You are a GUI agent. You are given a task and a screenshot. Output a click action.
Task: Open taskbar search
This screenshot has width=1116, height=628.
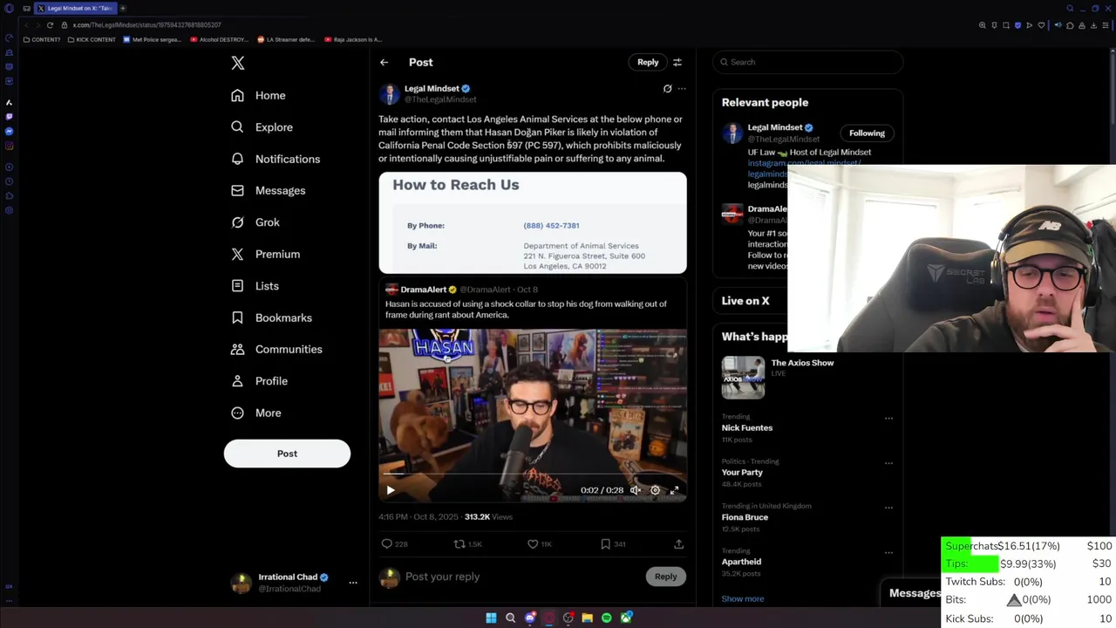tap(511, 618)
